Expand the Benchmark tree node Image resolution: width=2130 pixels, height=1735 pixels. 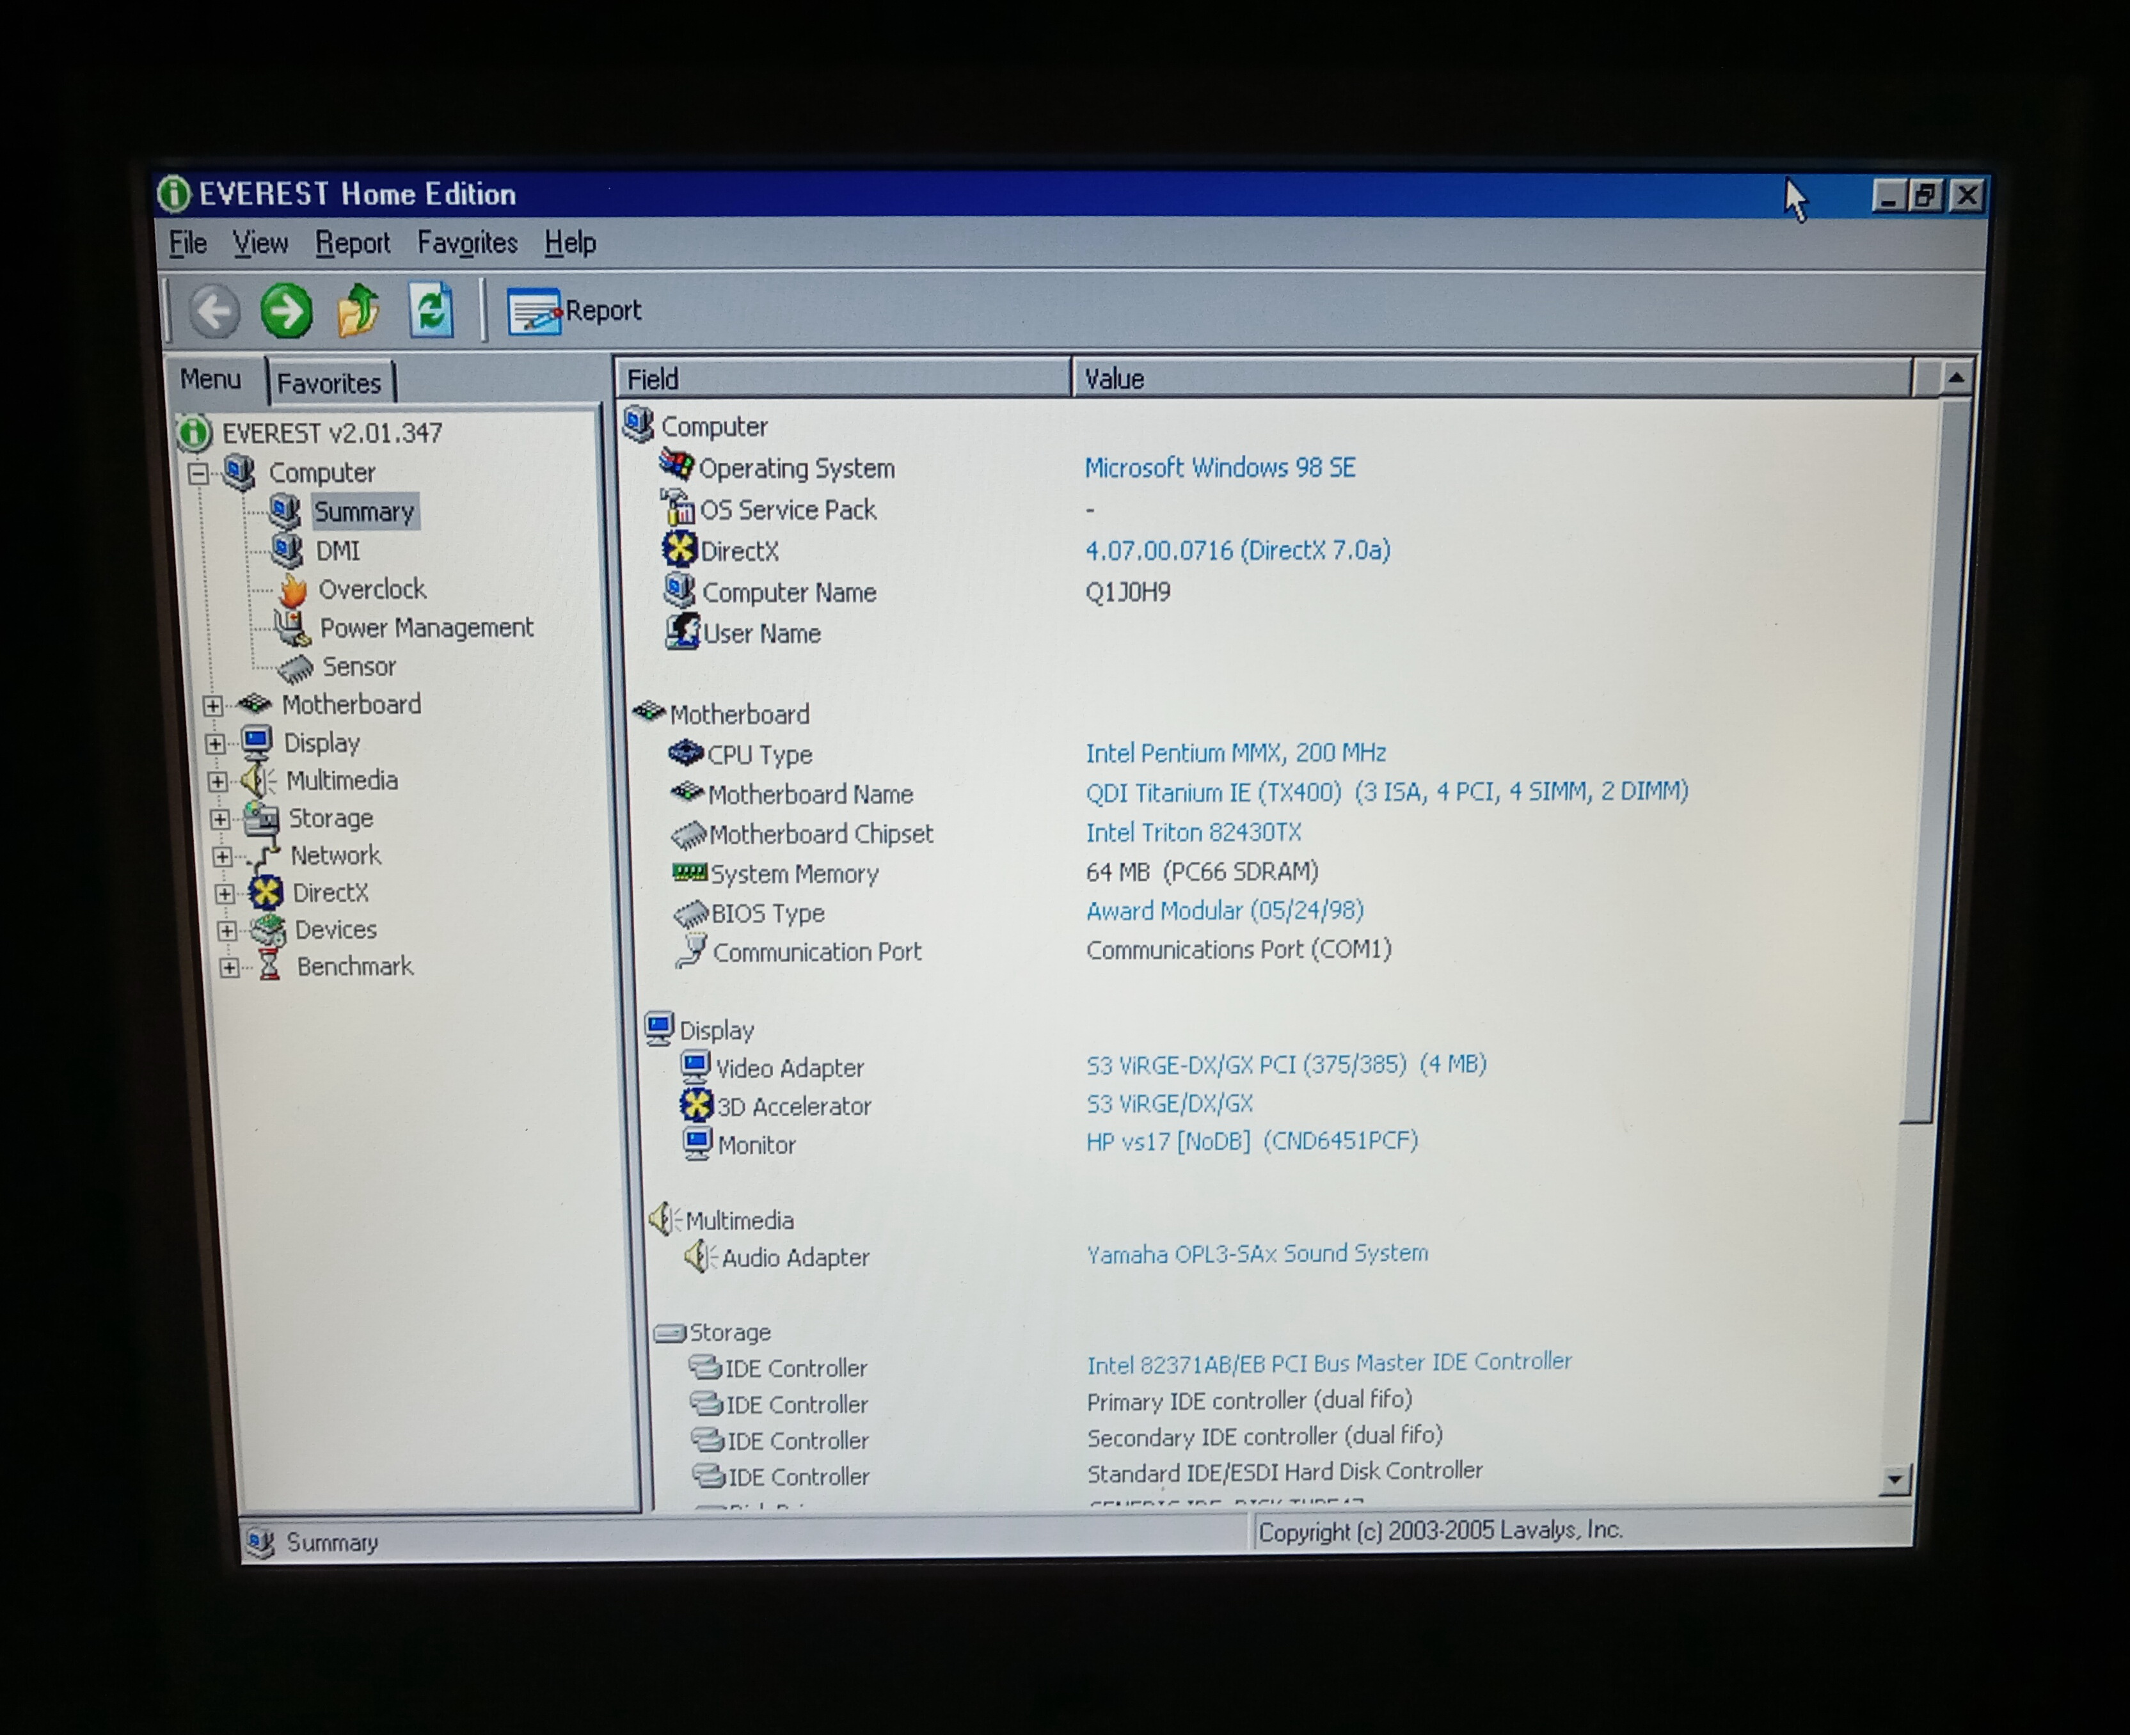[229, 967]
